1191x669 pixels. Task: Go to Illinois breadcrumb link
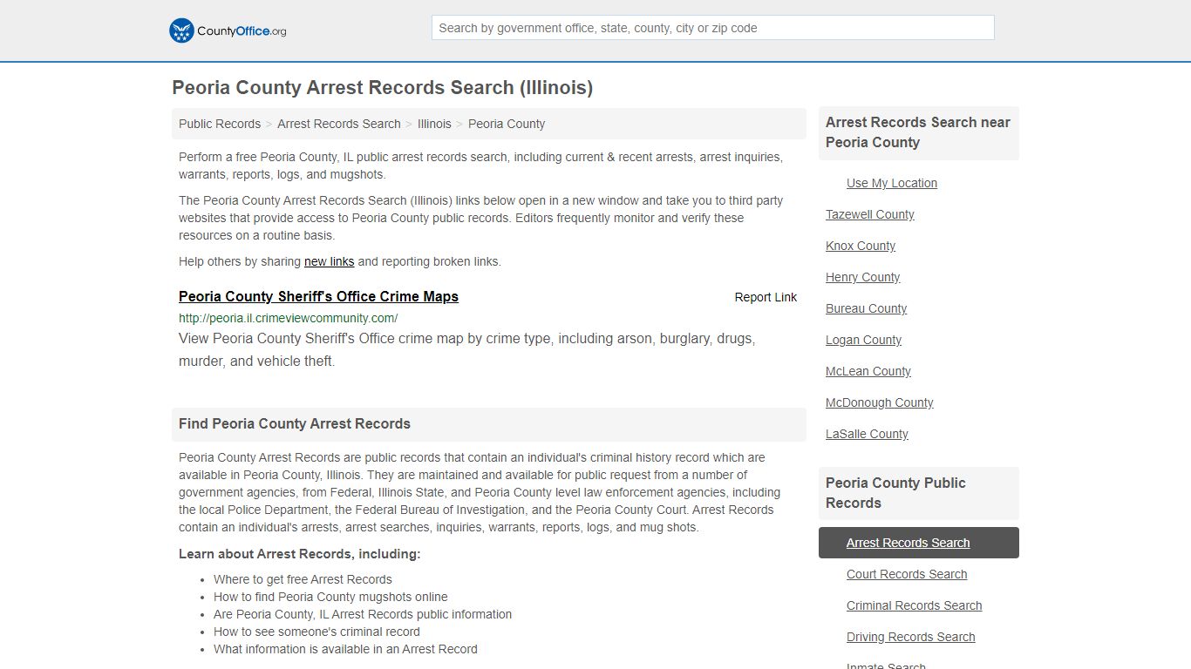434,124
